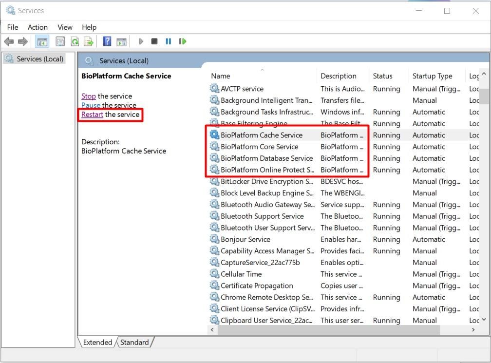Click gear icon of BioPlatform Cache Service
Screen dimensions: 491x363
coord(214,135)
